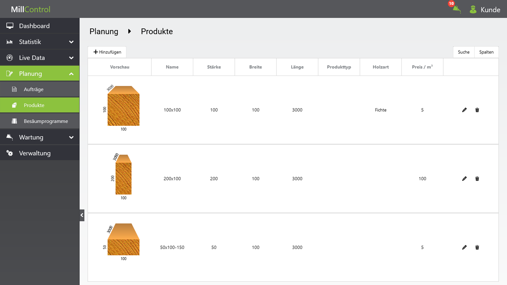The height and width of the screenshot is (285, 507).
Task: Delete the 100x100 product via trash icon
Action: click(x=477, y=110)
